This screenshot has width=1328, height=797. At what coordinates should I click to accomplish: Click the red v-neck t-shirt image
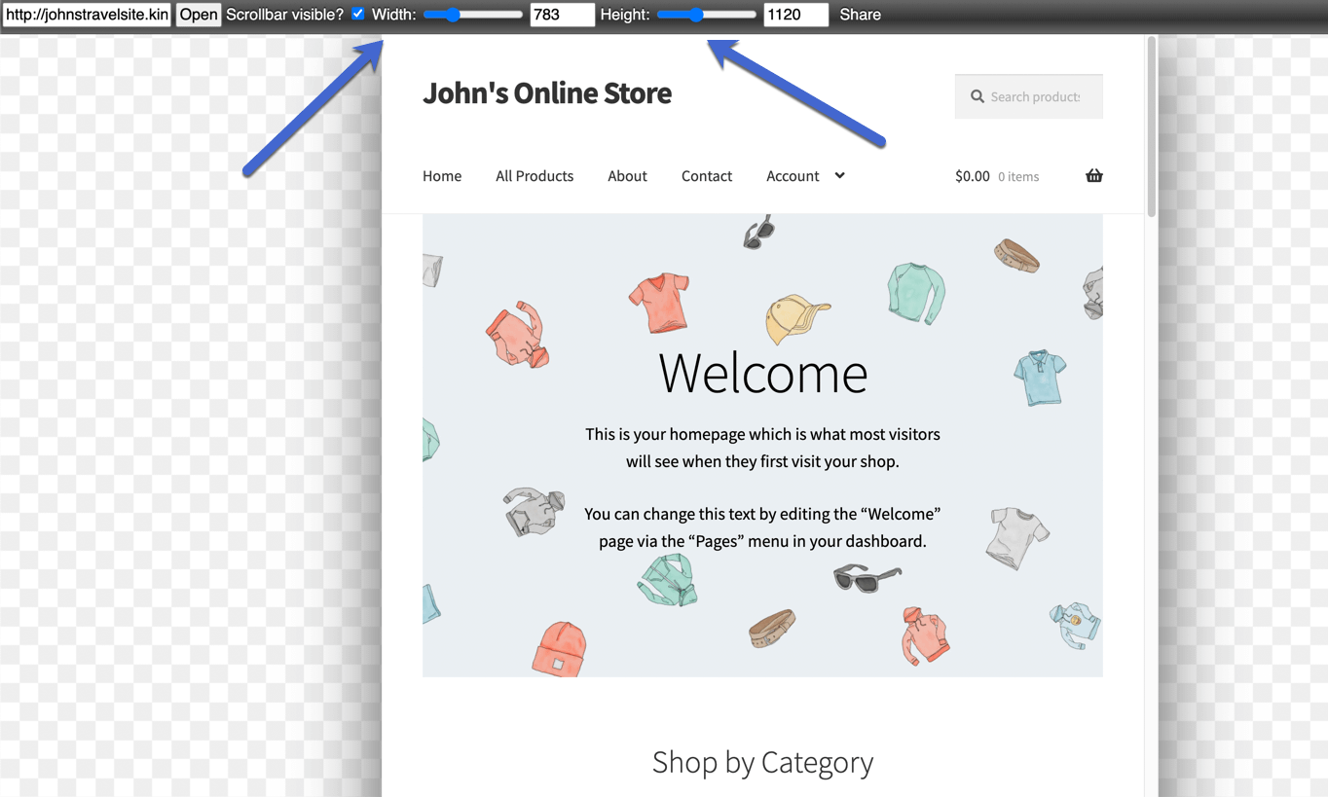659,302
